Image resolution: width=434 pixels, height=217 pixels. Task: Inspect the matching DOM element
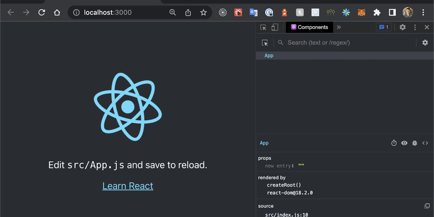tap(404, 143)
